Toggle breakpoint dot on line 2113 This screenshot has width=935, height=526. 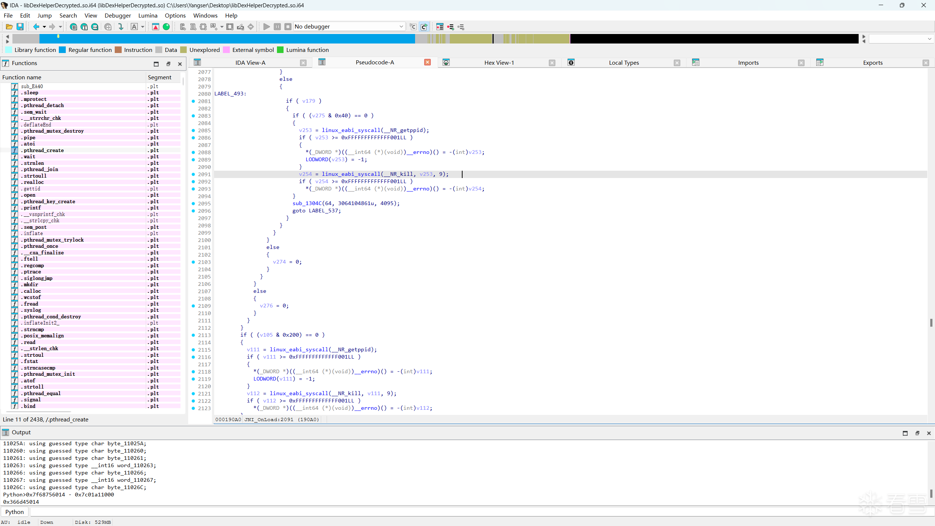(194, 335)
